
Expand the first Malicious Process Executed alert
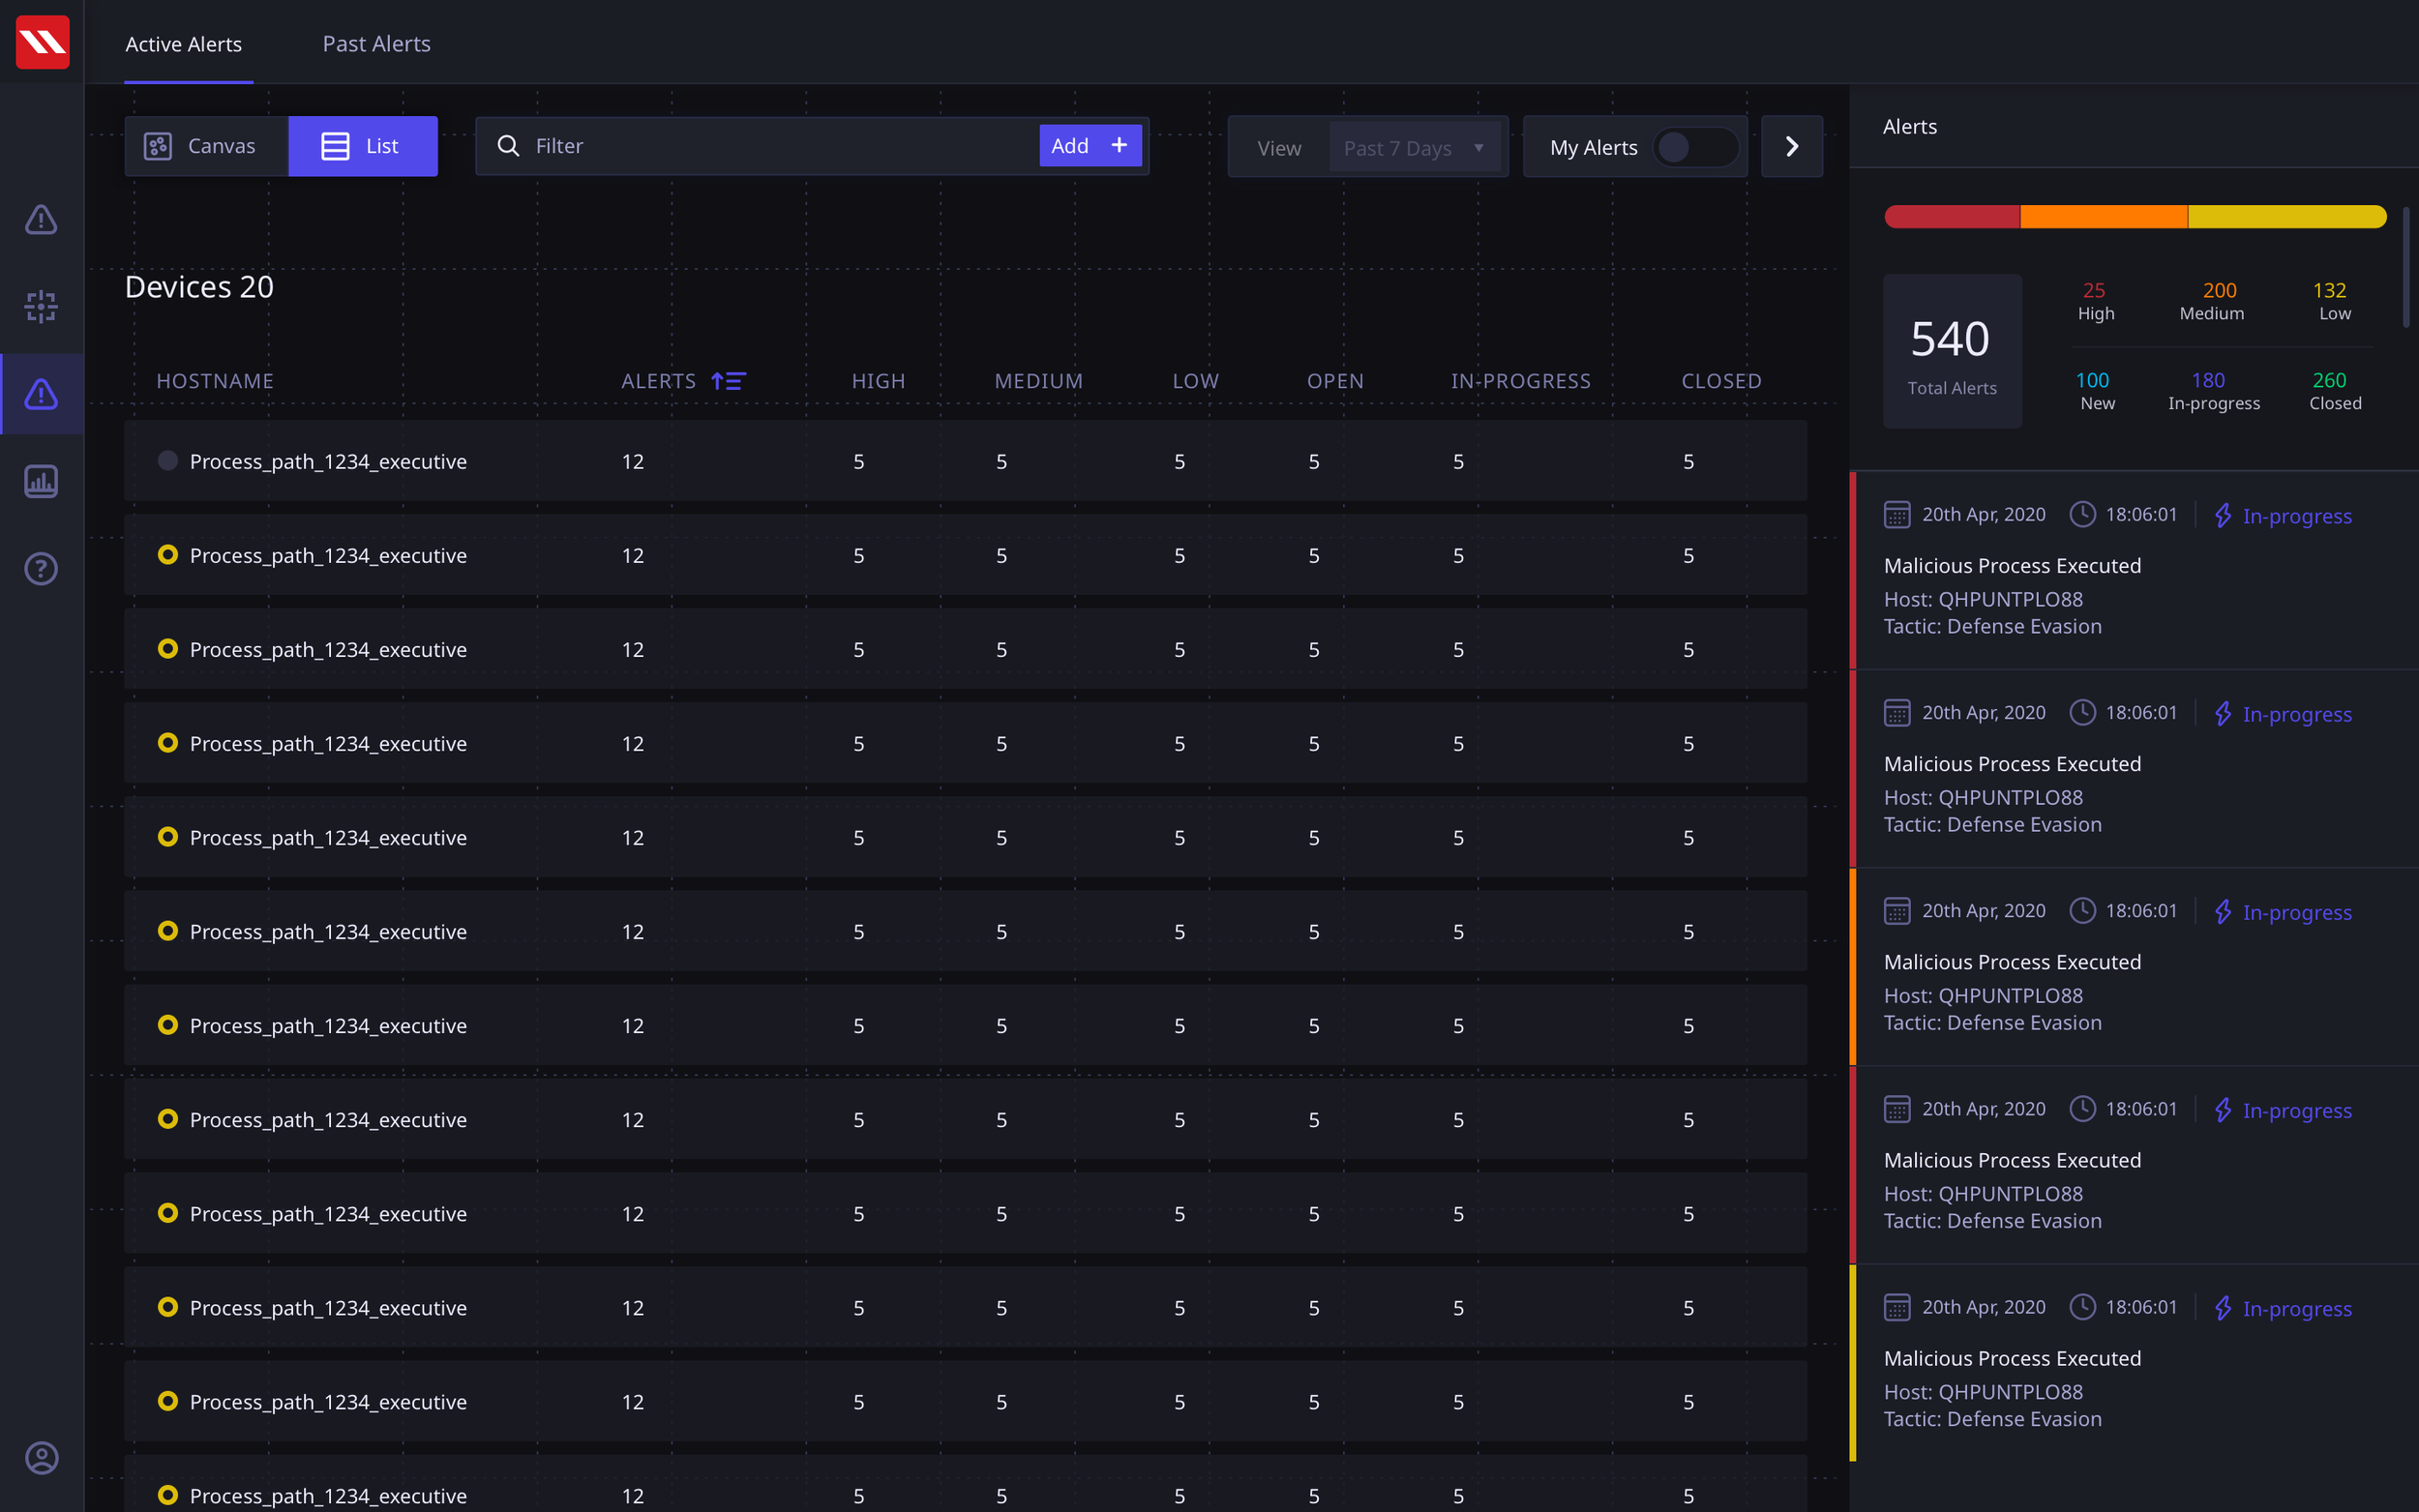click(x=2012, y=566)
